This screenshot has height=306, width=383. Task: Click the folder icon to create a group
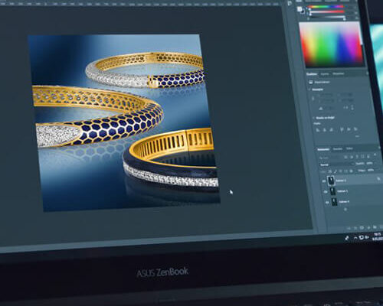375,227
